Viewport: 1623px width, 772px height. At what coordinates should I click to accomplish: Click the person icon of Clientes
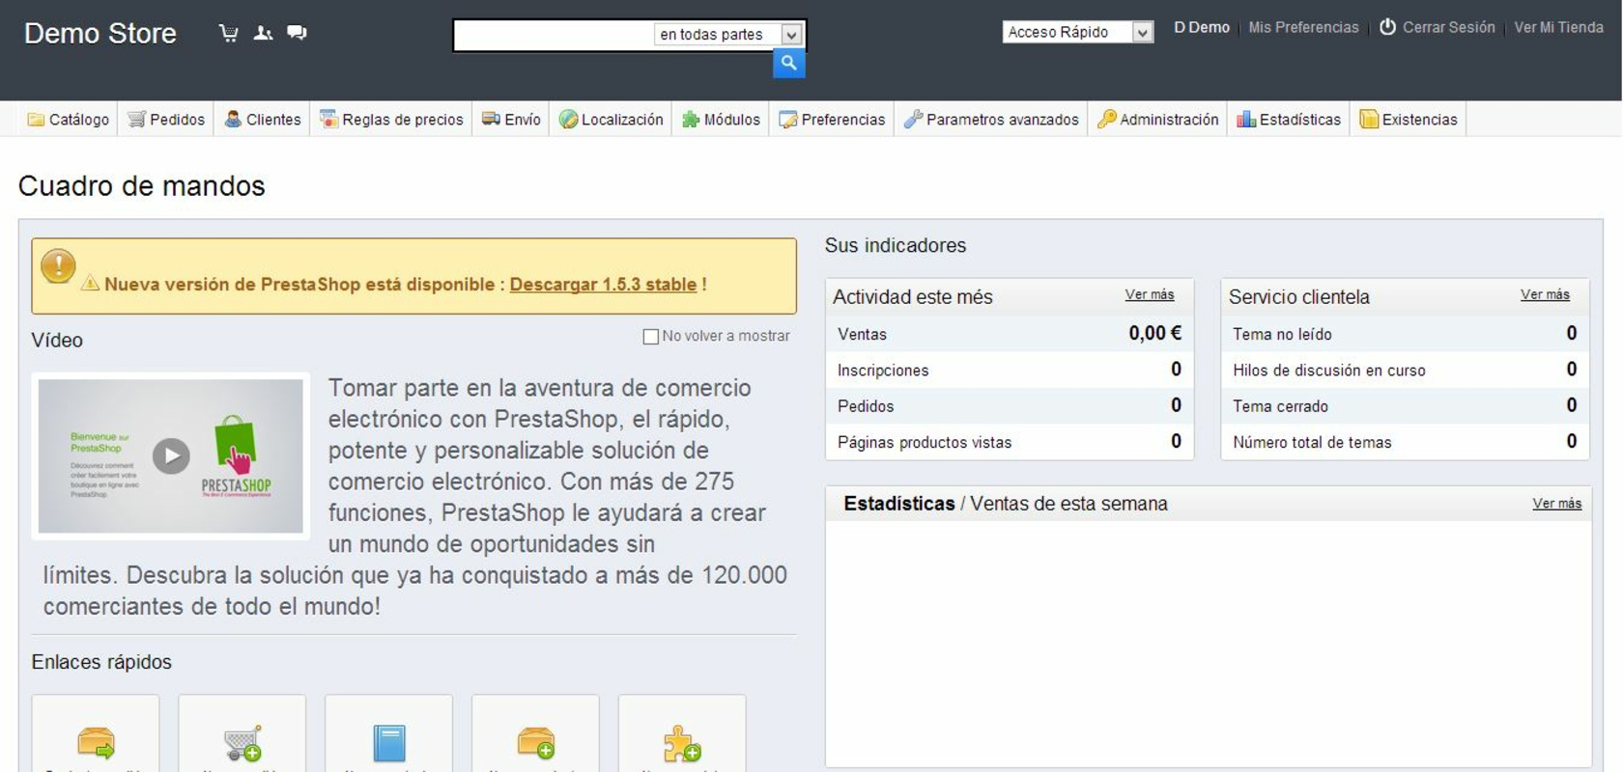tap(233, 120)
